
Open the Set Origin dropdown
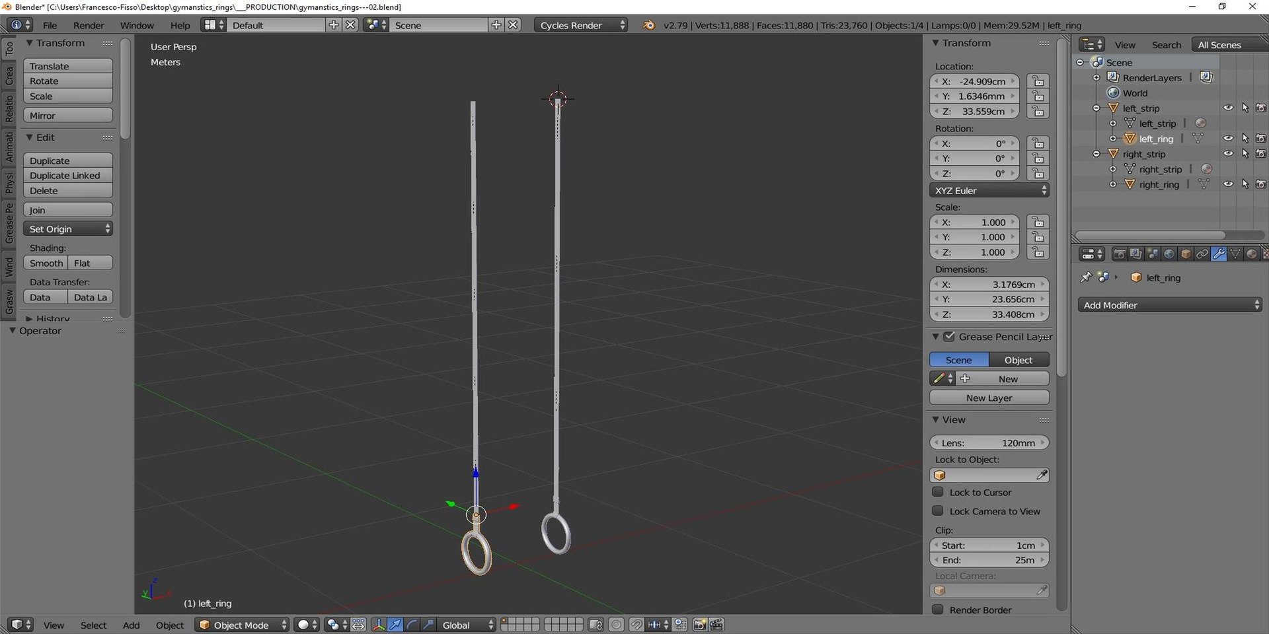pyautogui.click(x=68, y=229)
